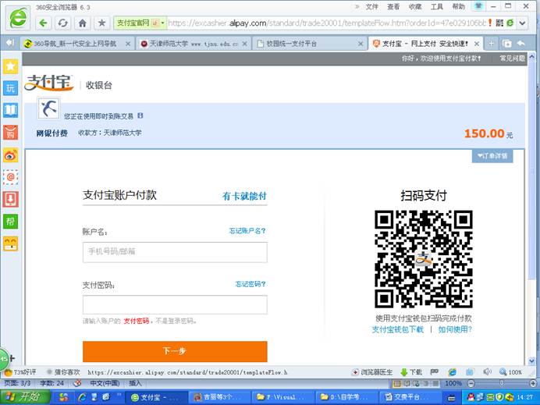Viewport: 540px width, 405px height.
Task: Open the blue 玩 games sidebar icon
Action: (x=10, y=88)
